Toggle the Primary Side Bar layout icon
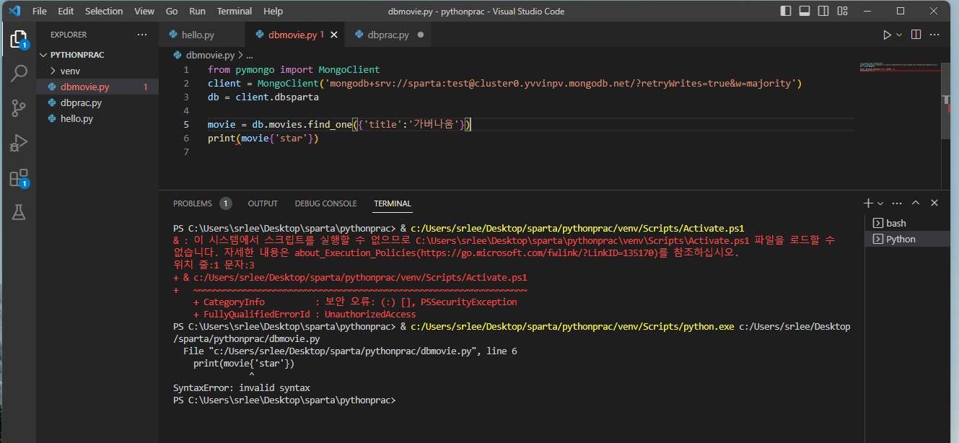The image size is (959, 443). (x=786, y=11)
